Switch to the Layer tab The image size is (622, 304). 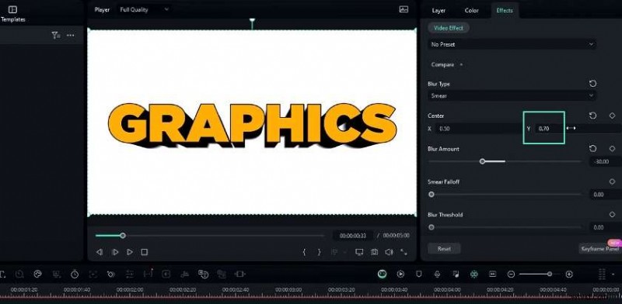[x=439, y=10]
